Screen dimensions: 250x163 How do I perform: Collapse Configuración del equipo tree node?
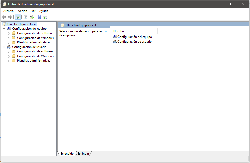[4, 29]
